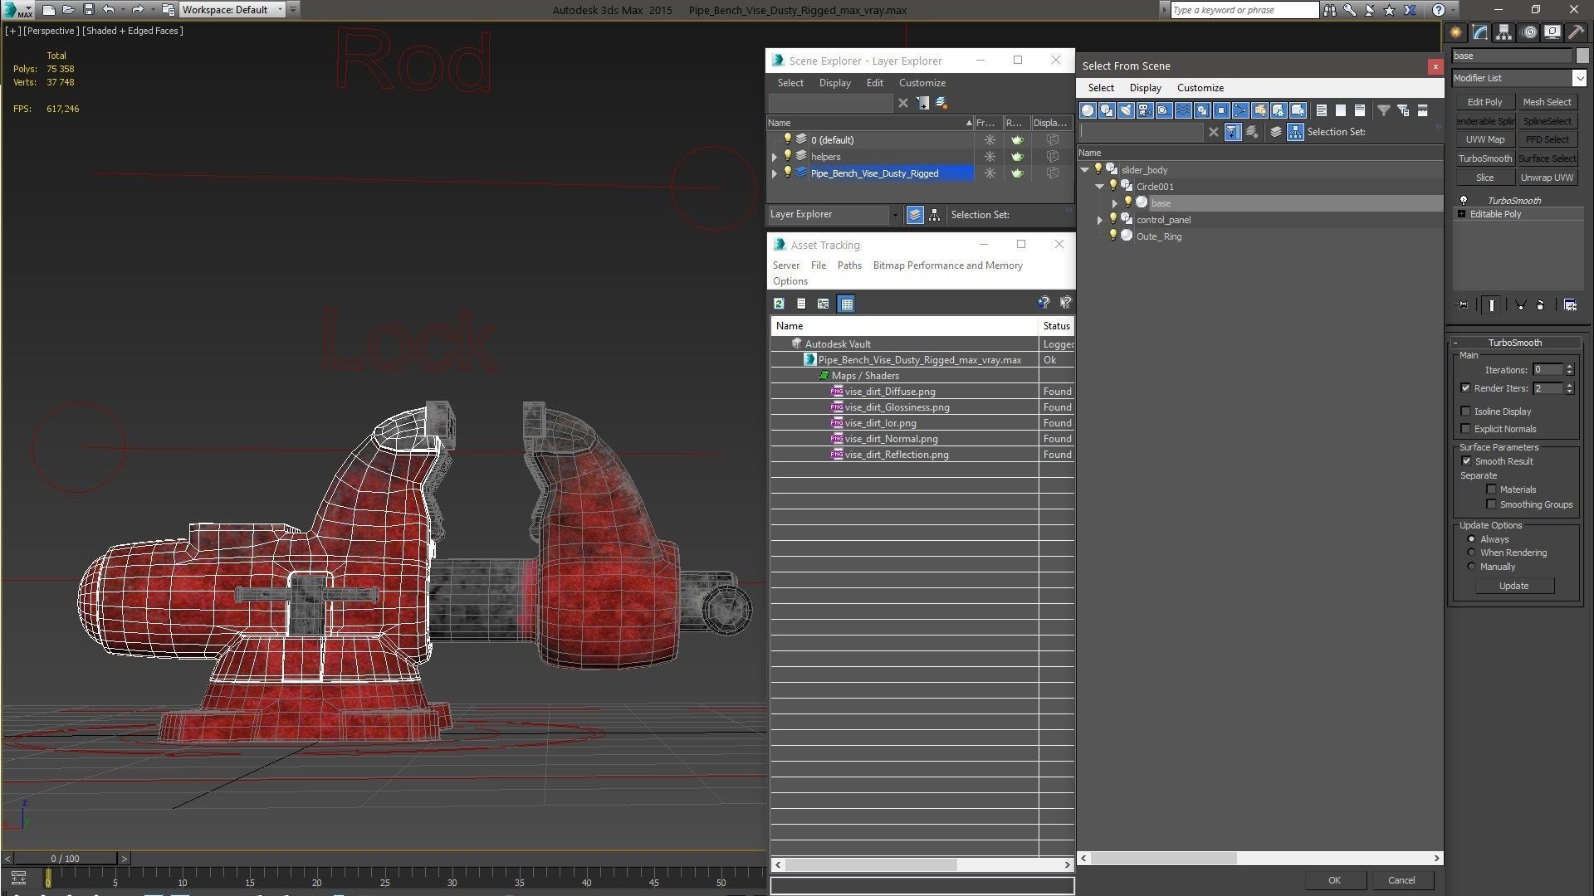The image size is (1594, 896).
Task: Toggle TurboSmooth modifier lightbulb in the stack
Action: click(x=1464, y=201)
